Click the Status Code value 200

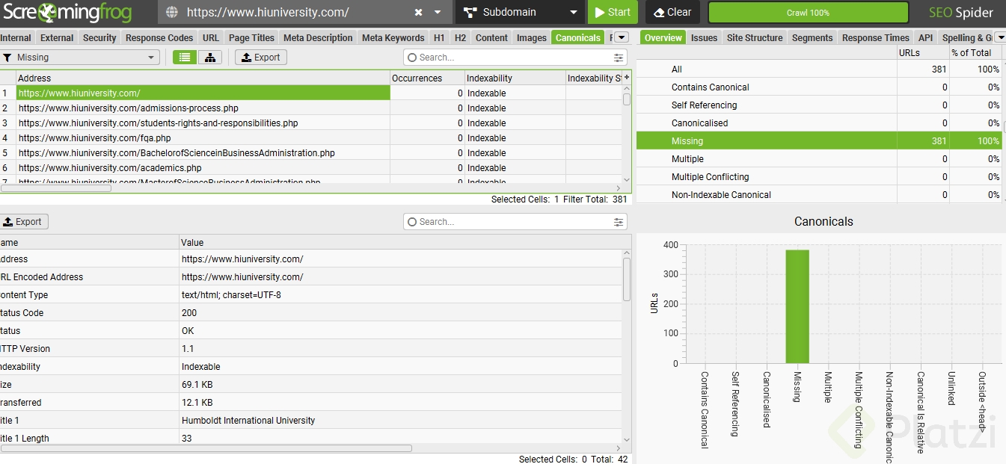[x=190, y=313]
